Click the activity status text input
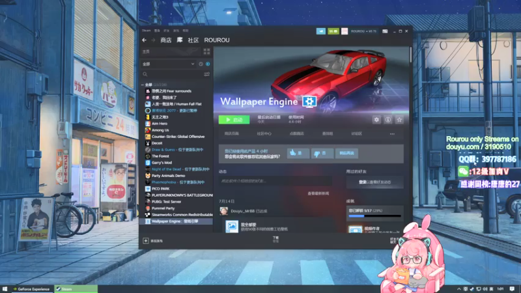Viewport: 521px width, 293px height. coord(275,181)
